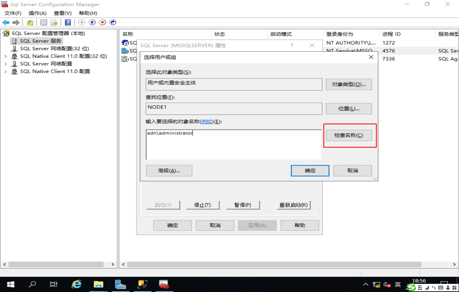Sort by the 进程 ID column header
Image resolution: width=459 pixels, height=292 pixels.
pos(407,34)
